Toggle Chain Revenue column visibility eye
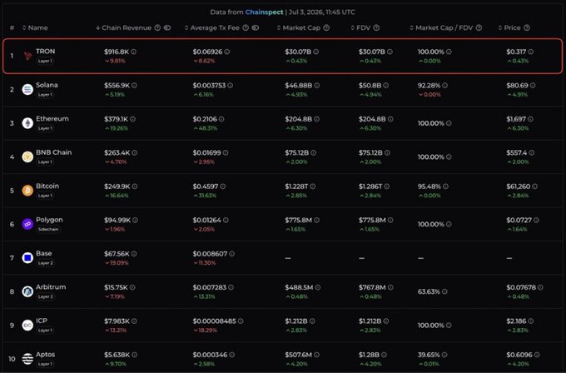The image size is (566, 373). tap(167, 27)
